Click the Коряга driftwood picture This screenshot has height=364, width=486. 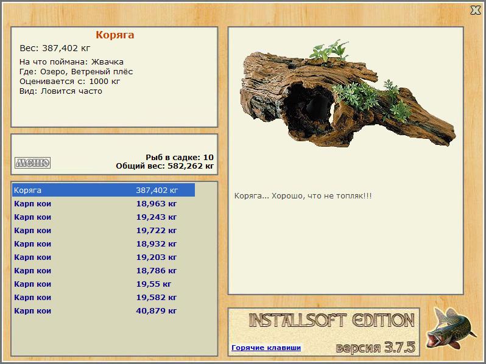(347, 94)
